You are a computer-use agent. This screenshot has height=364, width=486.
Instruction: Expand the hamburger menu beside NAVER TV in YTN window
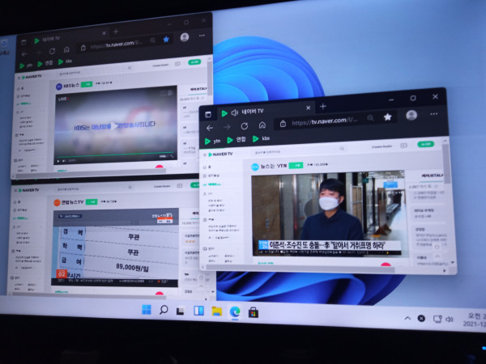tap(205, 154)
